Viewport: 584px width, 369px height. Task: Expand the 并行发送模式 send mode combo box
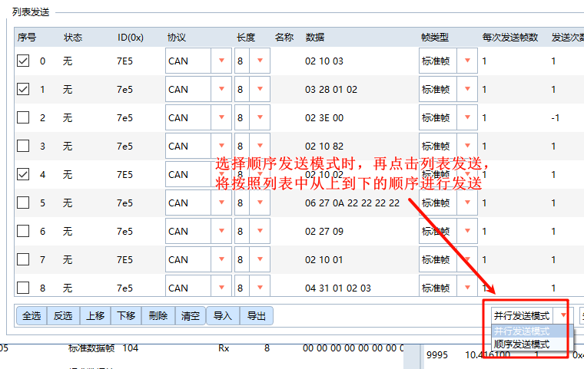click(x=563, y=316)
